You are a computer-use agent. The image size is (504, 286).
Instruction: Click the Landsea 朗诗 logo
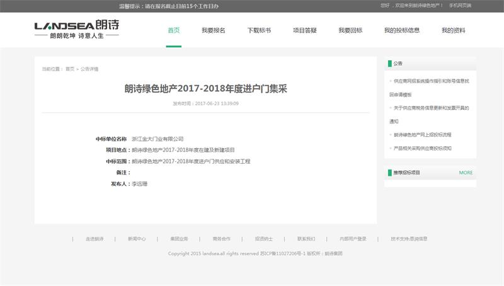click(x=76, y=30)
